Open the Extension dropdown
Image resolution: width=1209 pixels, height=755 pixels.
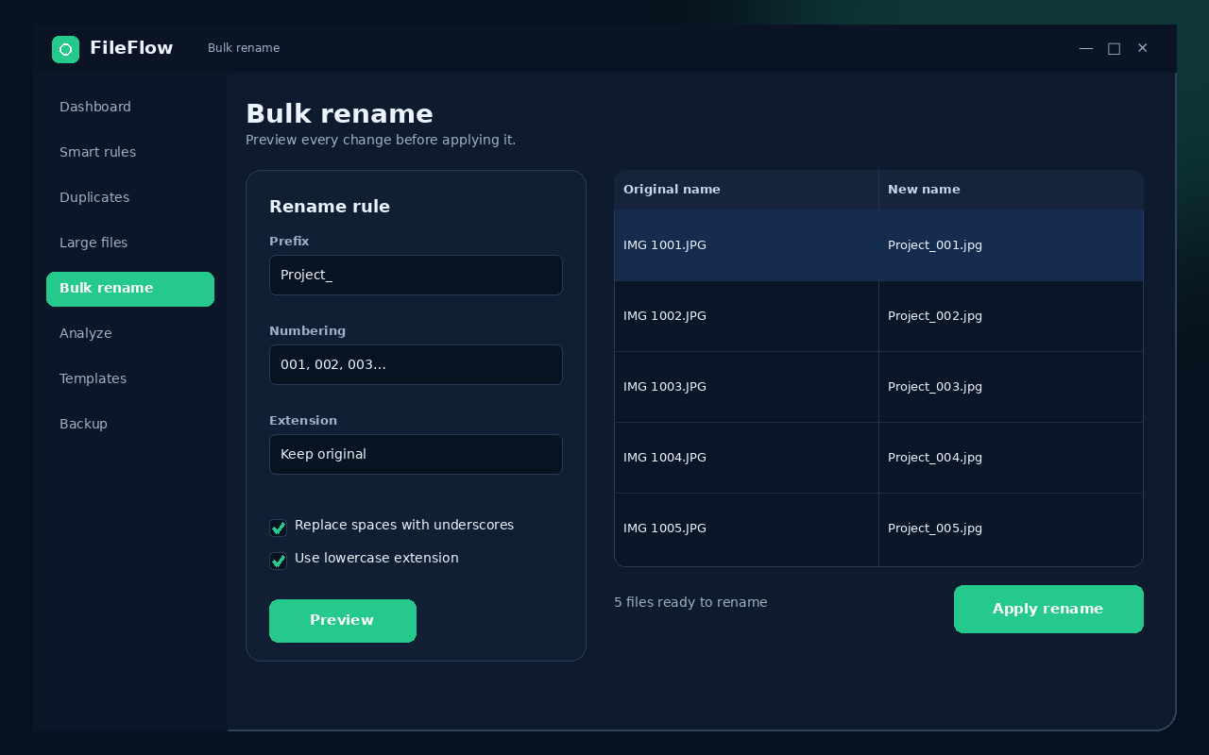pyautogui.click(x=416, y=454)
